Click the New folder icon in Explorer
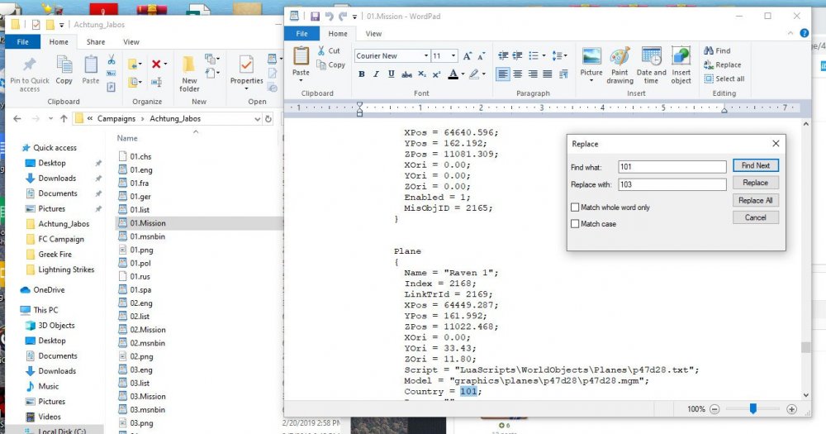Viewport: 826px width, 434px height. click(x=190, y=71)
